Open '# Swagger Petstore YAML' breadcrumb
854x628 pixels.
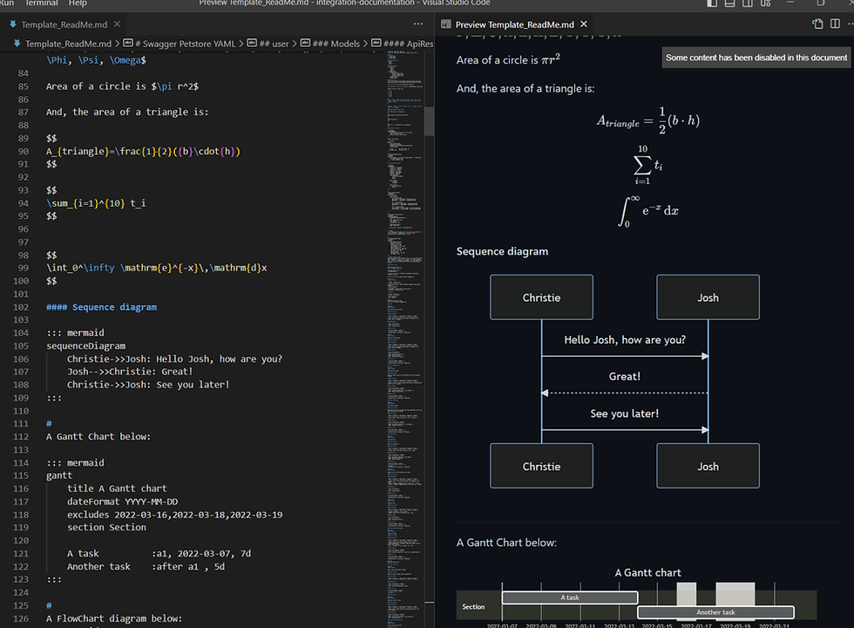(185, 44)
